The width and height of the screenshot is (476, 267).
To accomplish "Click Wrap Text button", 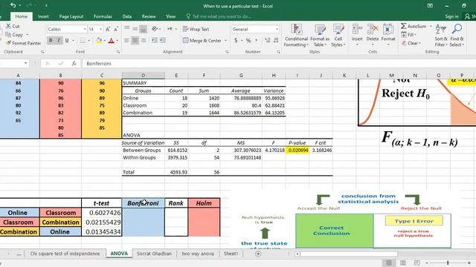I will 196,29.
